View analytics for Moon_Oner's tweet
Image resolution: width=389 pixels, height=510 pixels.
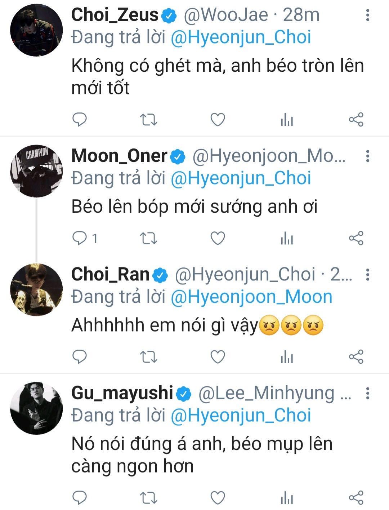pos(287,239)
